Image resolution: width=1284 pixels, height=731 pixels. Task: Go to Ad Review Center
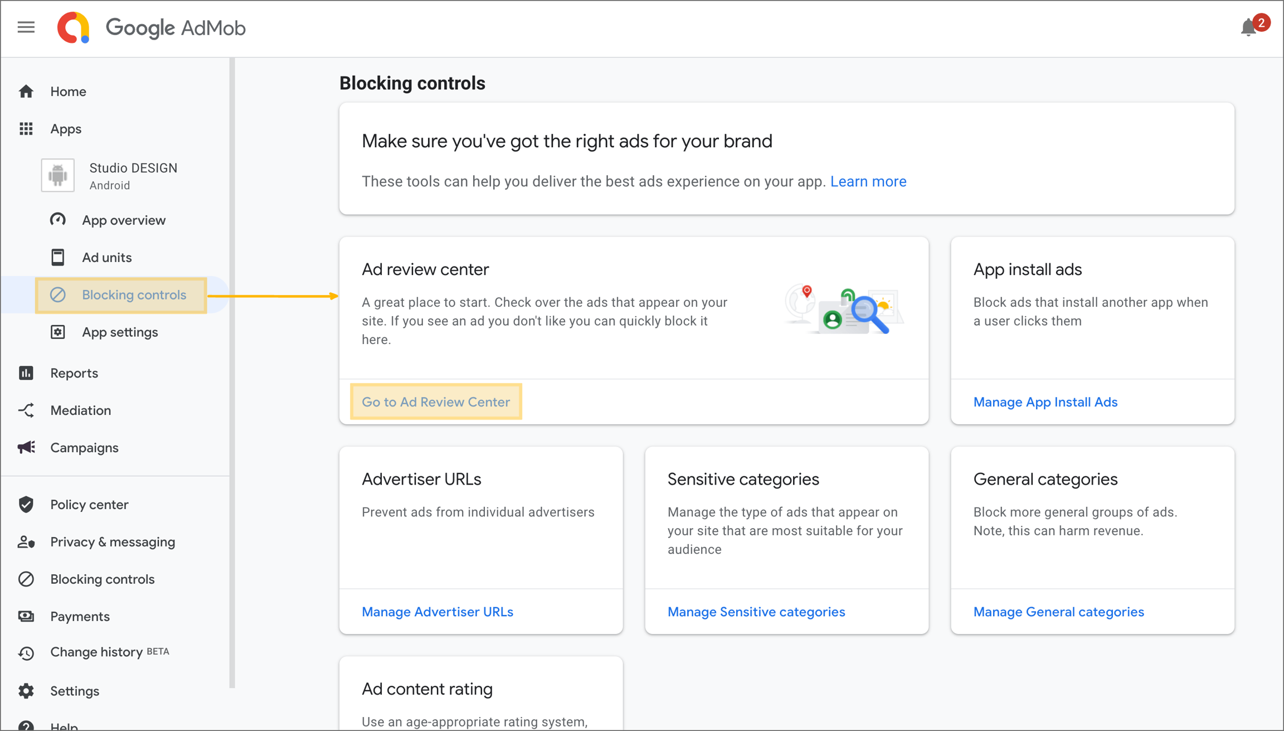(x=436, y=402)
